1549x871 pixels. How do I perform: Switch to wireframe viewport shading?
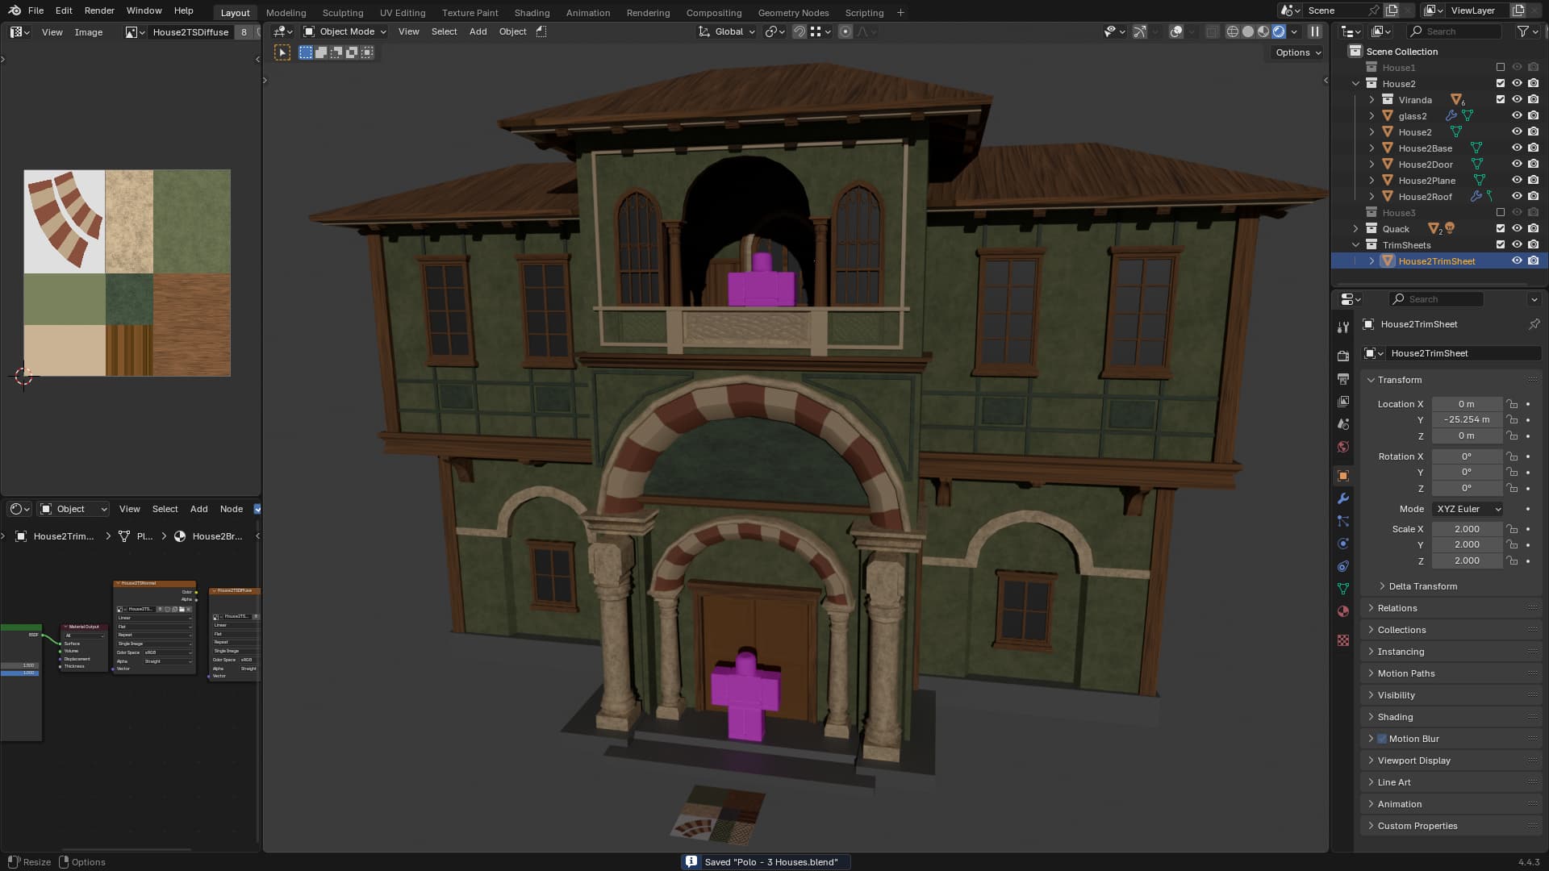pyautogui.click(x=1232, y=31)
